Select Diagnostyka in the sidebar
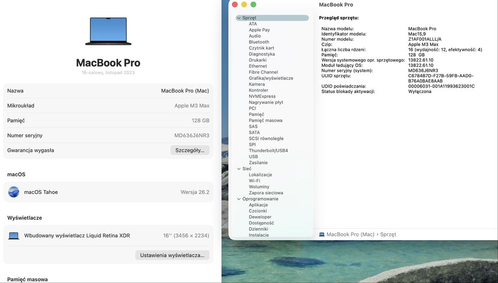Viewport: 498px width, 283px height. click(262, 54)
